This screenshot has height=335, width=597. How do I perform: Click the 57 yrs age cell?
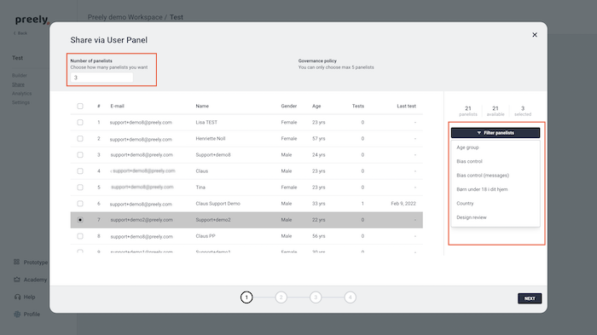point(319,139)
